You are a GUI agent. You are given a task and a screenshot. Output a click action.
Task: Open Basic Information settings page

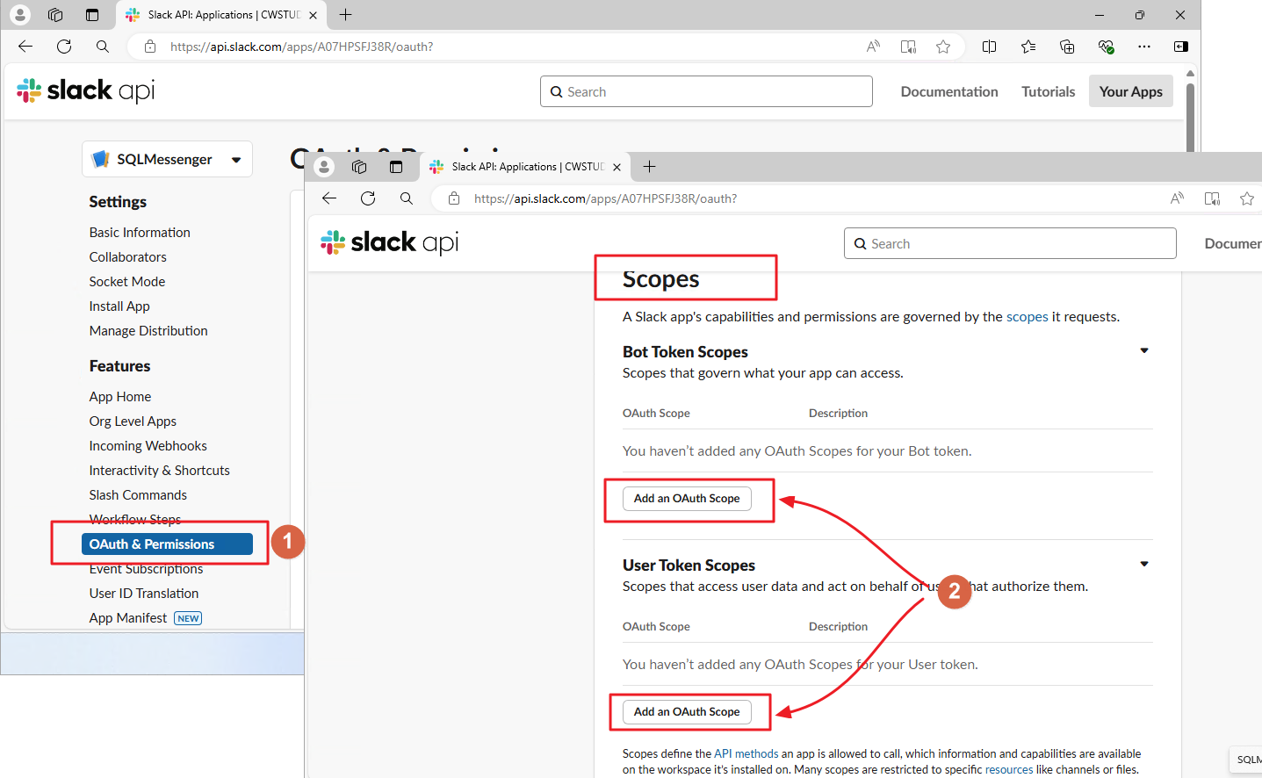pyautogui.click(x=140, y=233)
